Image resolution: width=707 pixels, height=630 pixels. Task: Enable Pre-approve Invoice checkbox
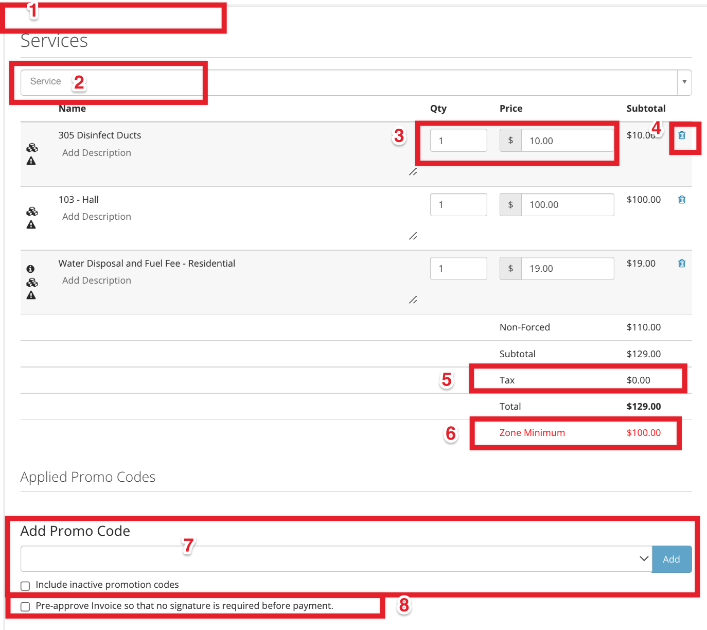click(x=25, y=607)
